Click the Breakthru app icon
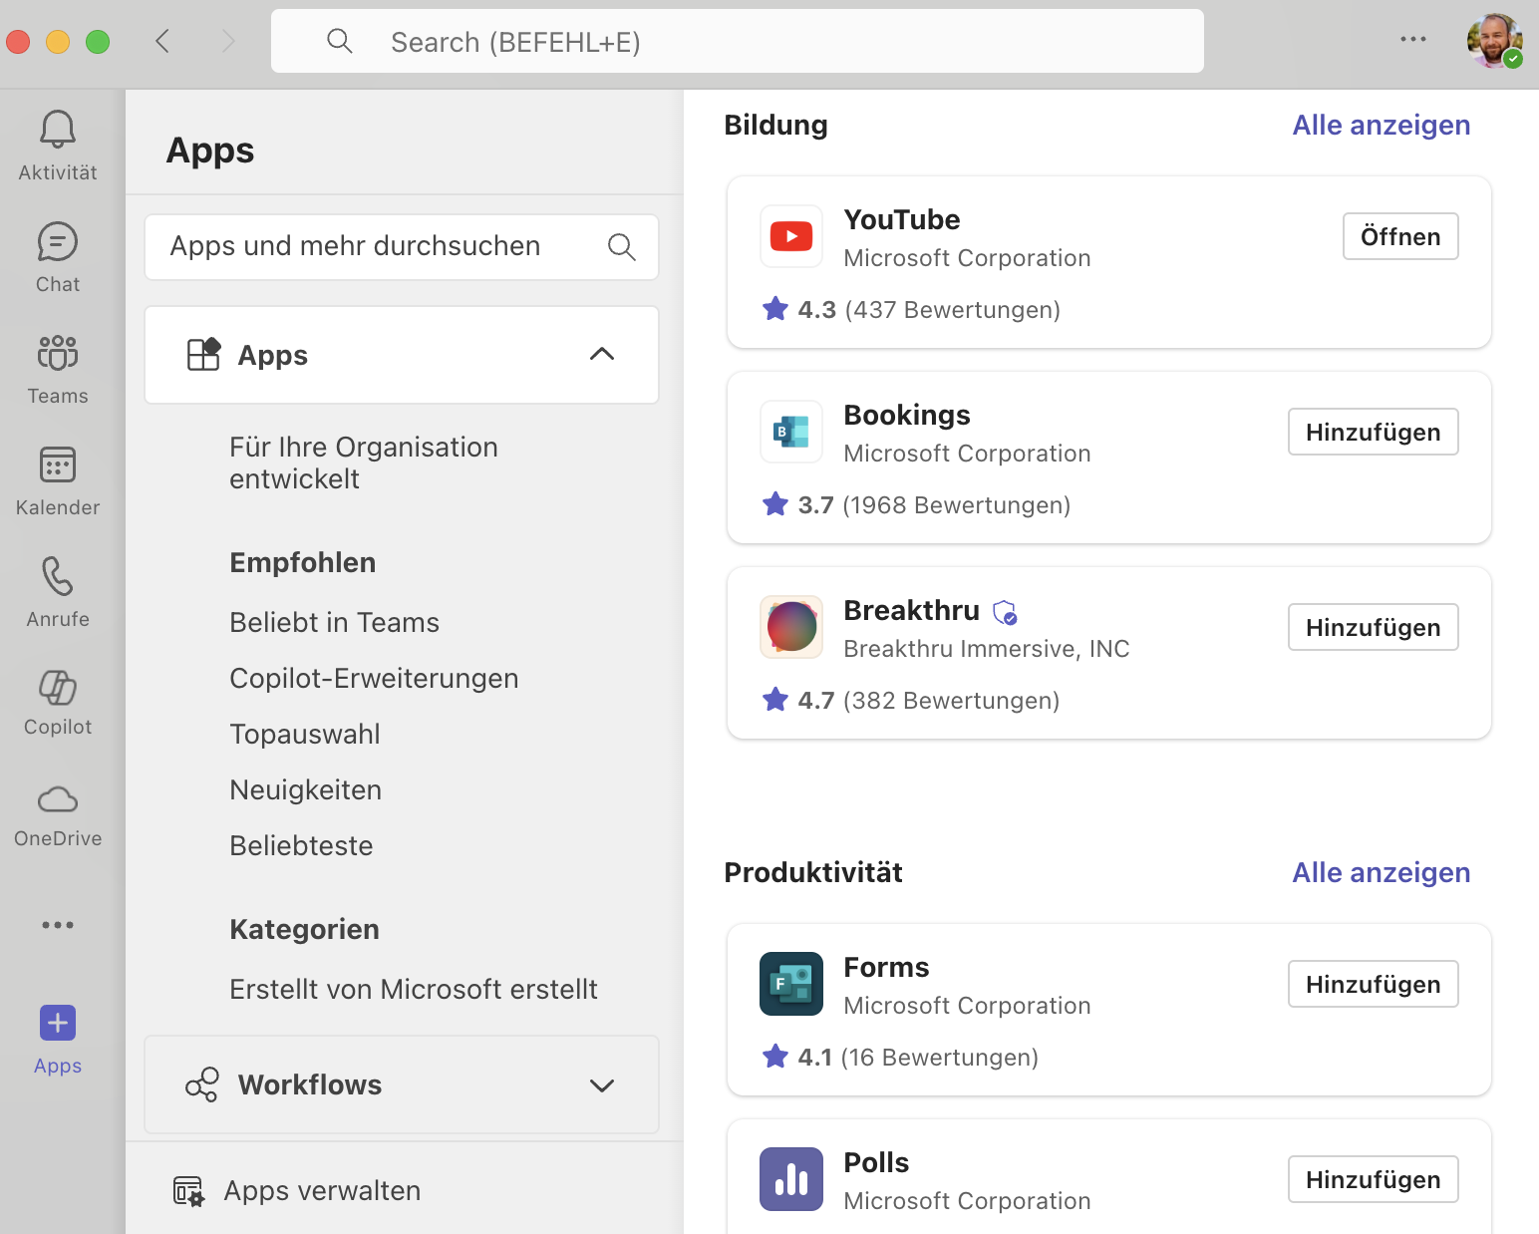1539x1234 pixels. pyautogui.click(x=791, y=627)
